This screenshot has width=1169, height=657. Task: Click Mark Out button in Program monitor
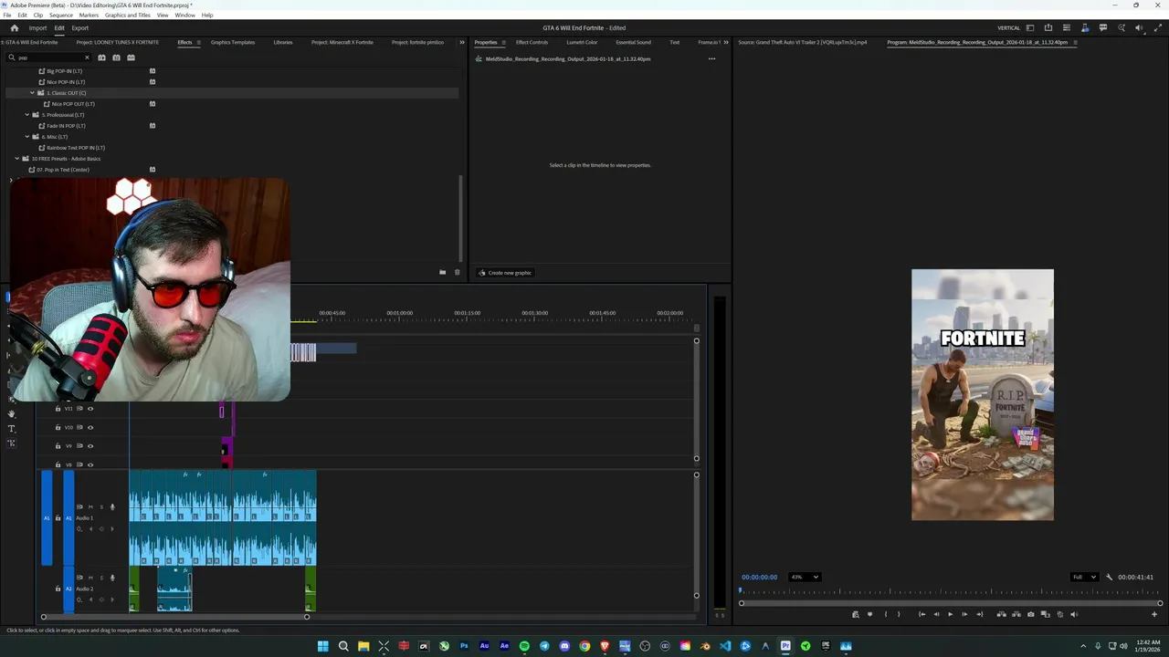pos(899,614)
